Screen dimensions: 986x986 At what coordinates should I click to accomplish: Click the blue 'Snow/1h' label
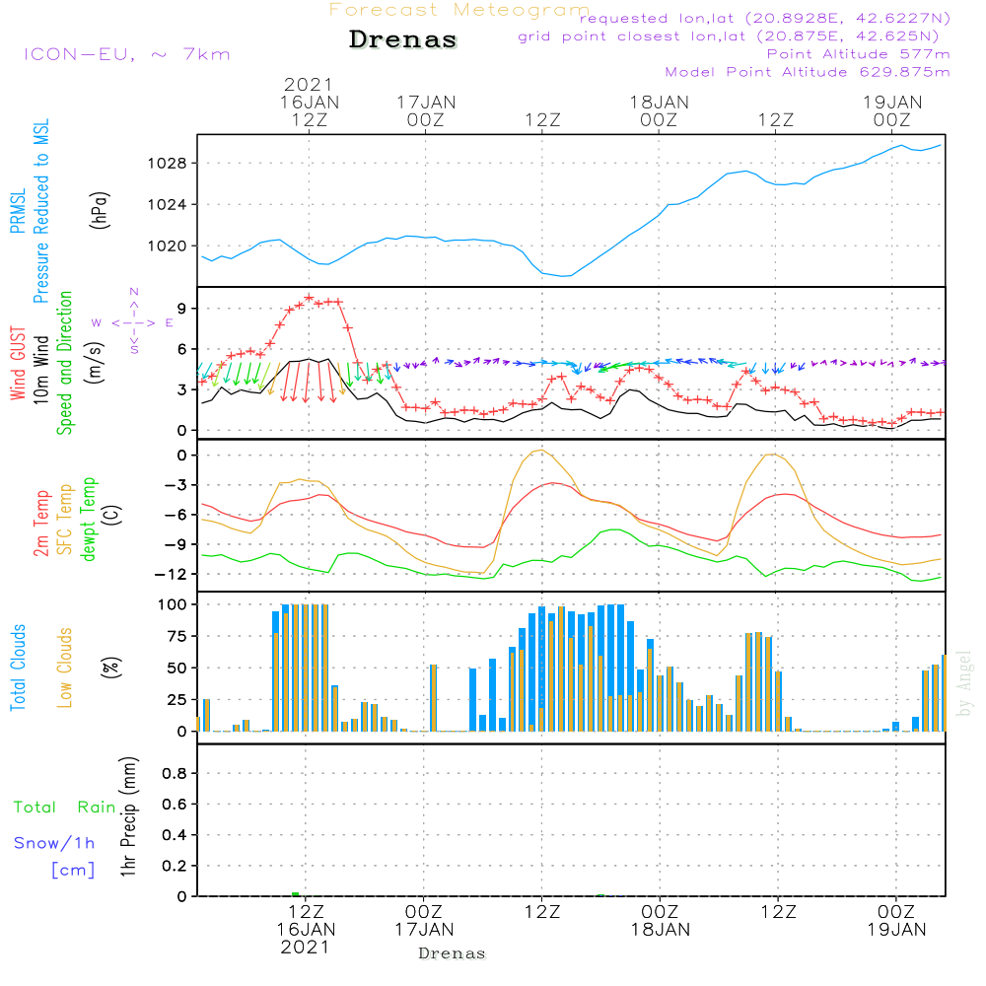[x=54, y=843]
